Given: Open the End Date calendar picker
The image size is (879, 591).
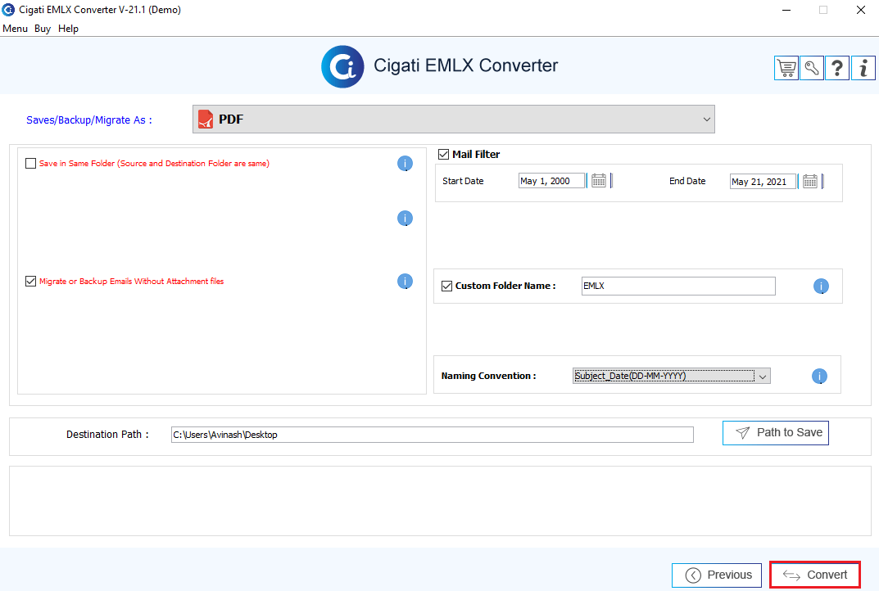Looking at the screenshot, I should point(810,181).
